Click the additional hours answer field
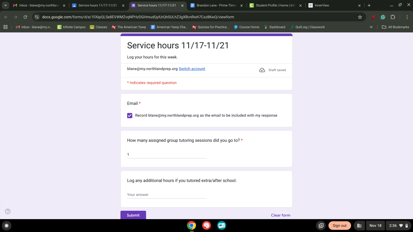The width and height of the screenshot is (413, 232). point(167,195)
